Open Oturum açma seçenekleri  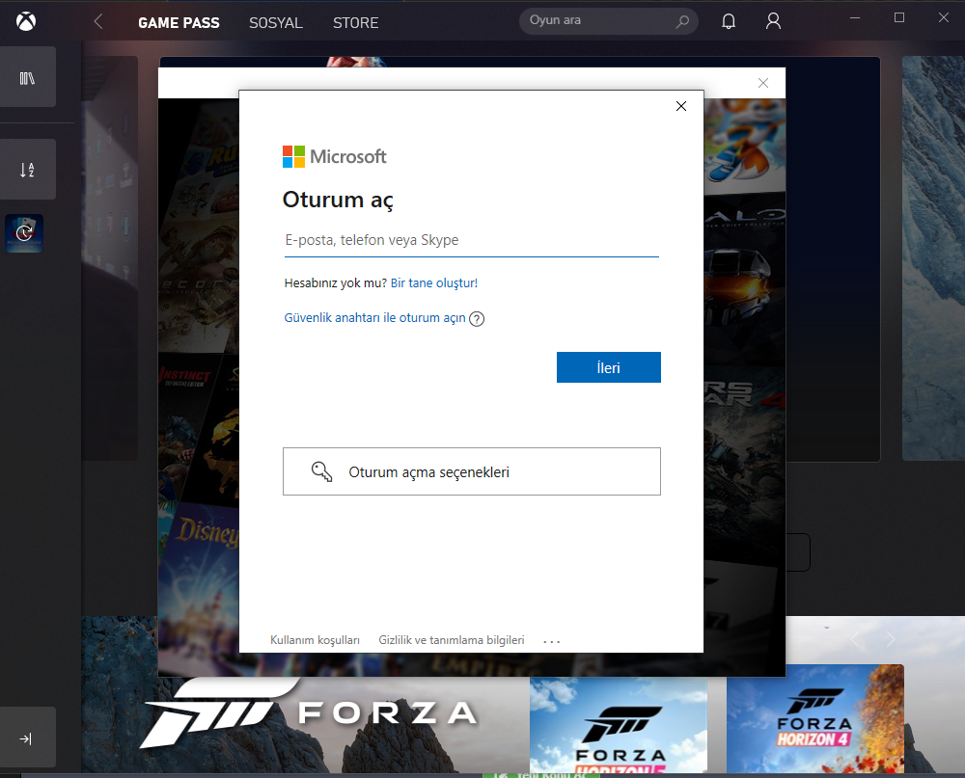[472, 471]
